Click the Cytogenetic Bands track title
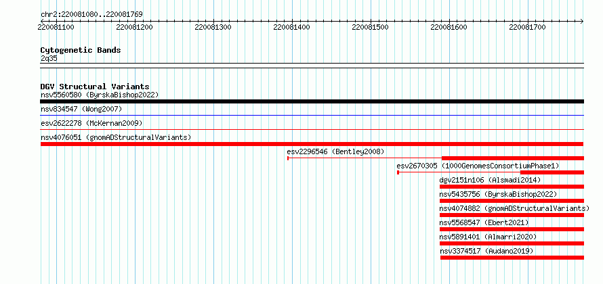The image size is (603, 284). 81,50
